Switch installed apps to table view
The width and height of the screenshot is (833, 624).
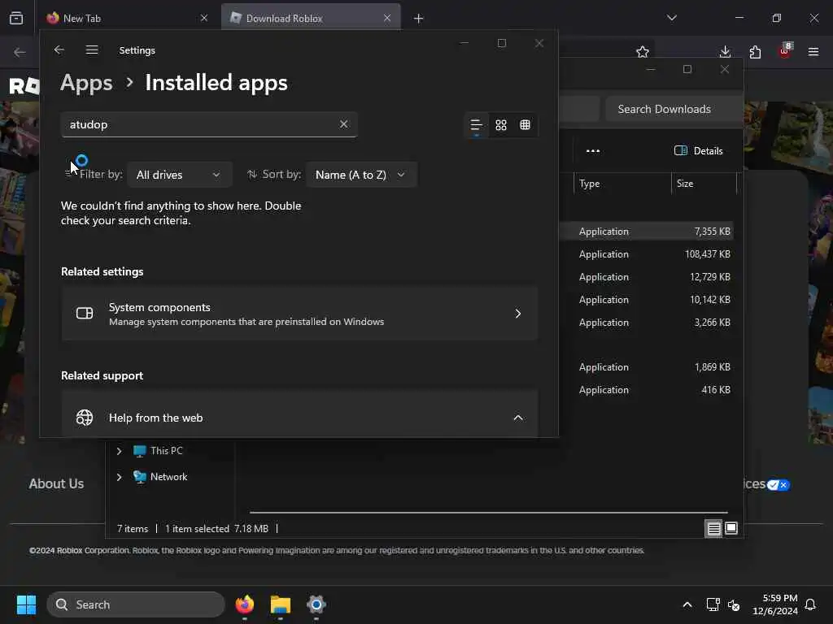tap(525, 125)
